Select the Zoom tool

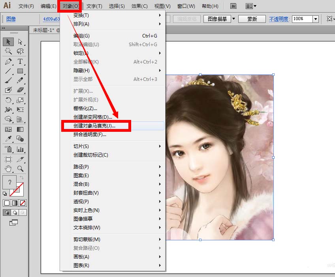click(x=20, y=169)
